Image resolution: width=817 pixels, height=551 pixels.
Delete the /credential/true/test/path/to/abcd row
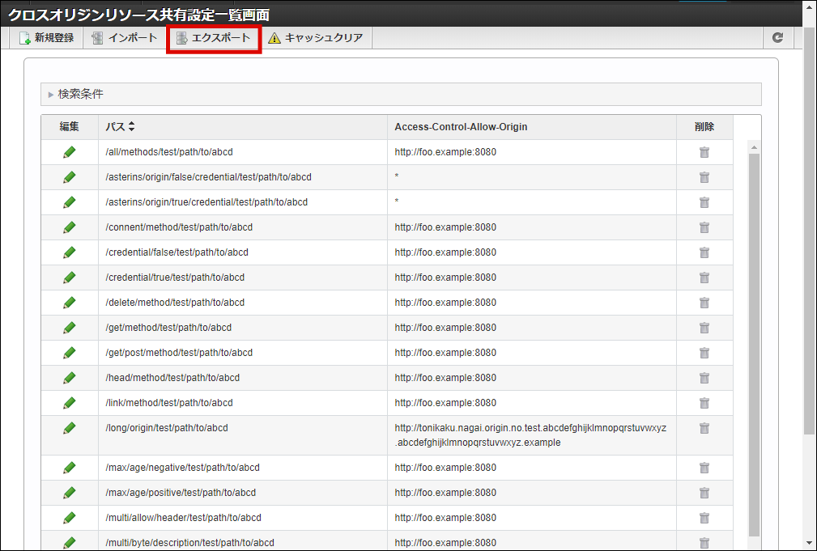pos(704,278)
